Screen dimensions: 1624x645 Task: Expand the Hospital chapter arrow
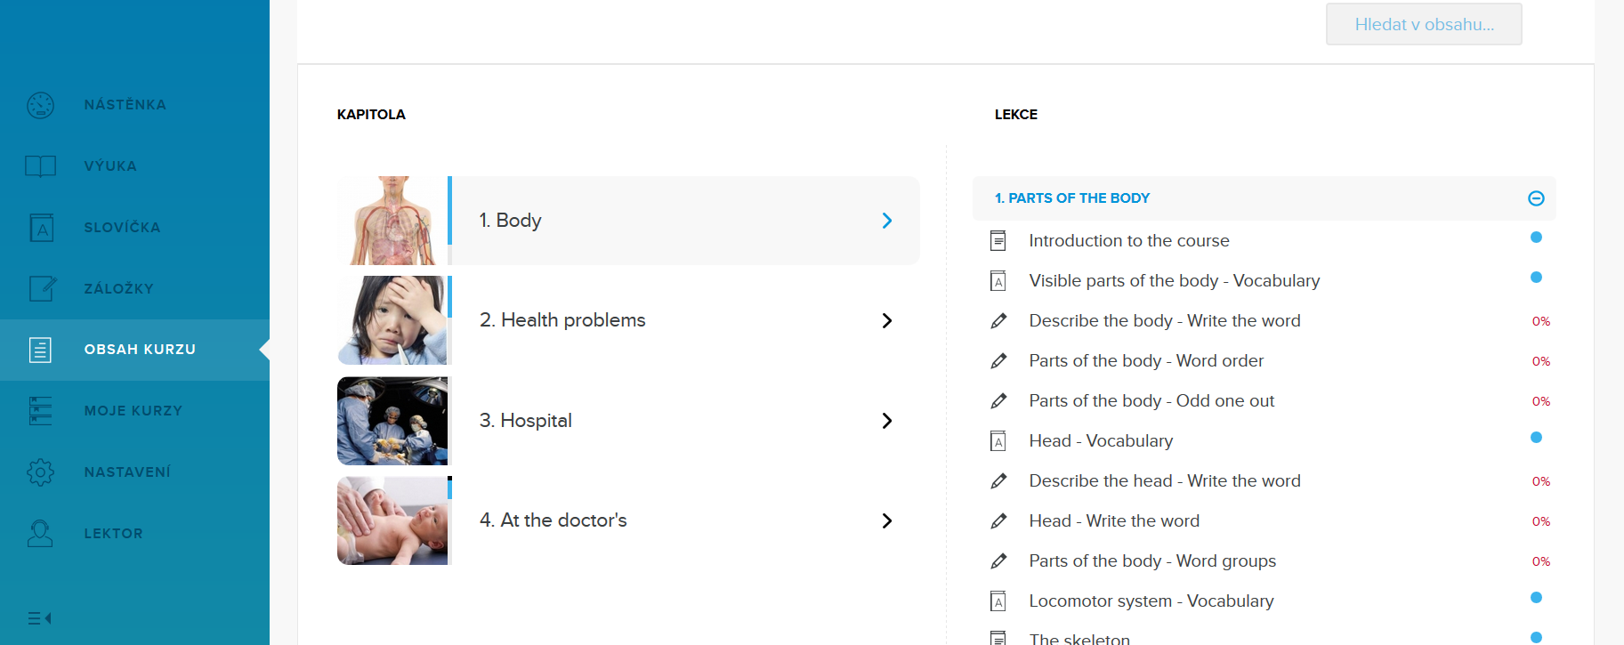tap(886, 421)
